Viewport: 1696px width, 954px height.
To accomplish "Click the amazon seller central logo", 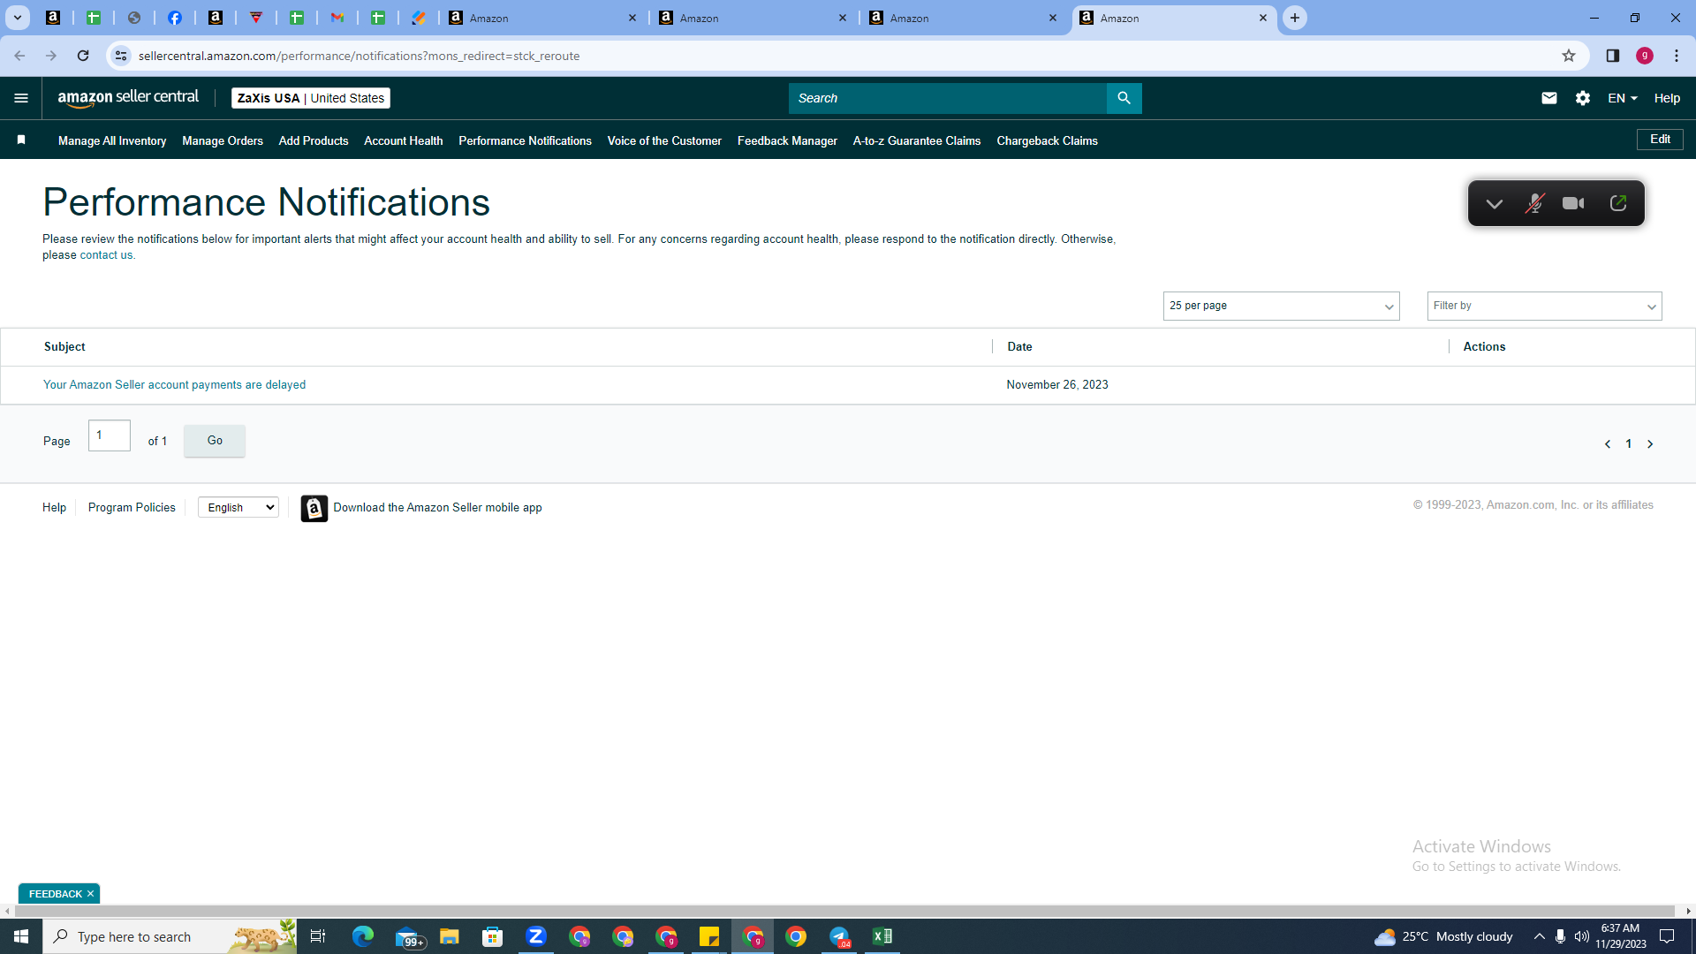I will click(x=128, y=98).
